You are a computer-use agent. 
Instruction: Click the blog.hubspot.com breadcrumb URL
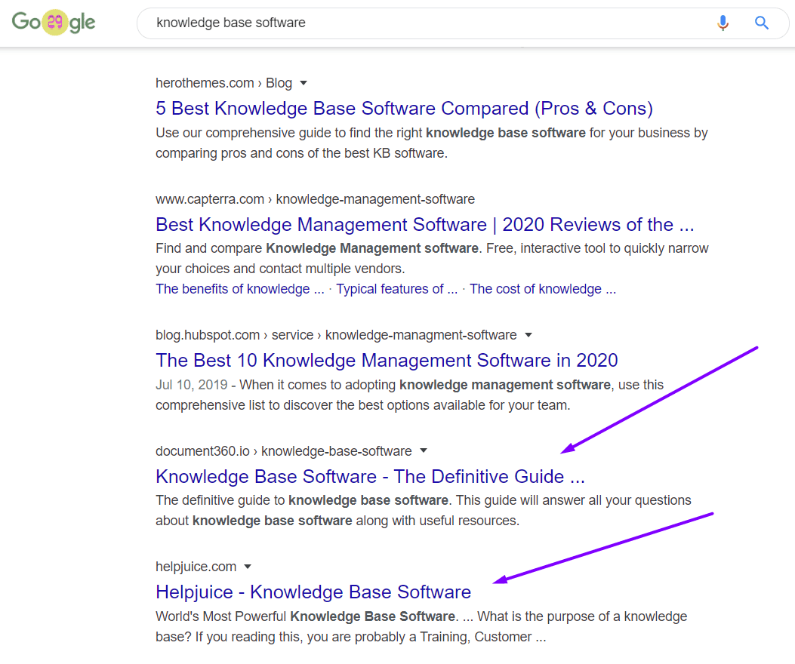coord(336,335)
